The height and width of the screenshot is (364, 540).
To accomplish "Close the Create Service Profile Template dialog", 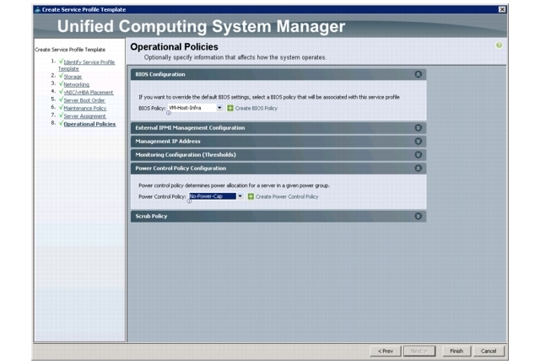I will [502, 9].
